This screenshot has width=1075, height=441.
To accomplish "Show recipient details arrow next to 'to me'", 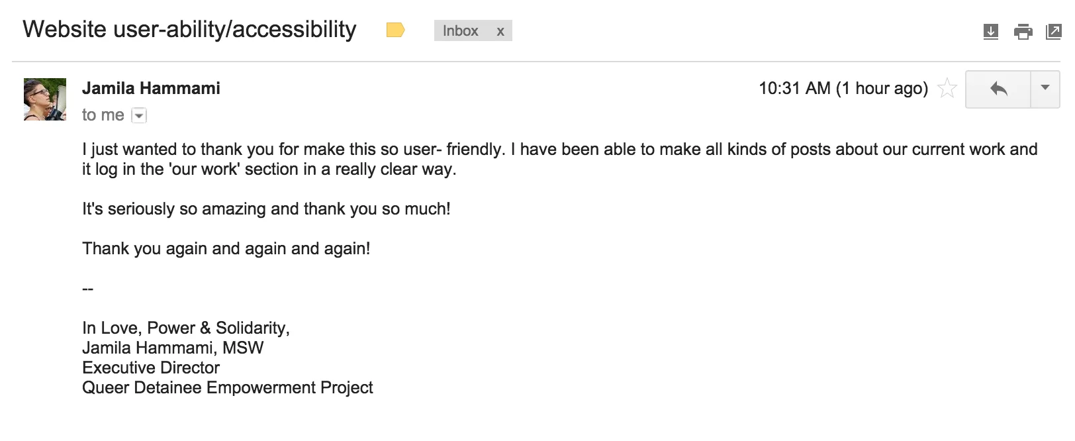I will (x=139, y=116).
